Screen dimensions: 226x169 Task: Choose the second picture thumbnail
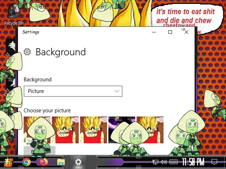click(x=65, y=130)
